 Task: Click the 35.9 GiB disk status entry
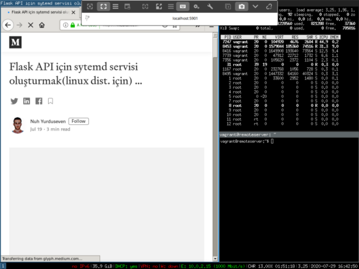103,266
